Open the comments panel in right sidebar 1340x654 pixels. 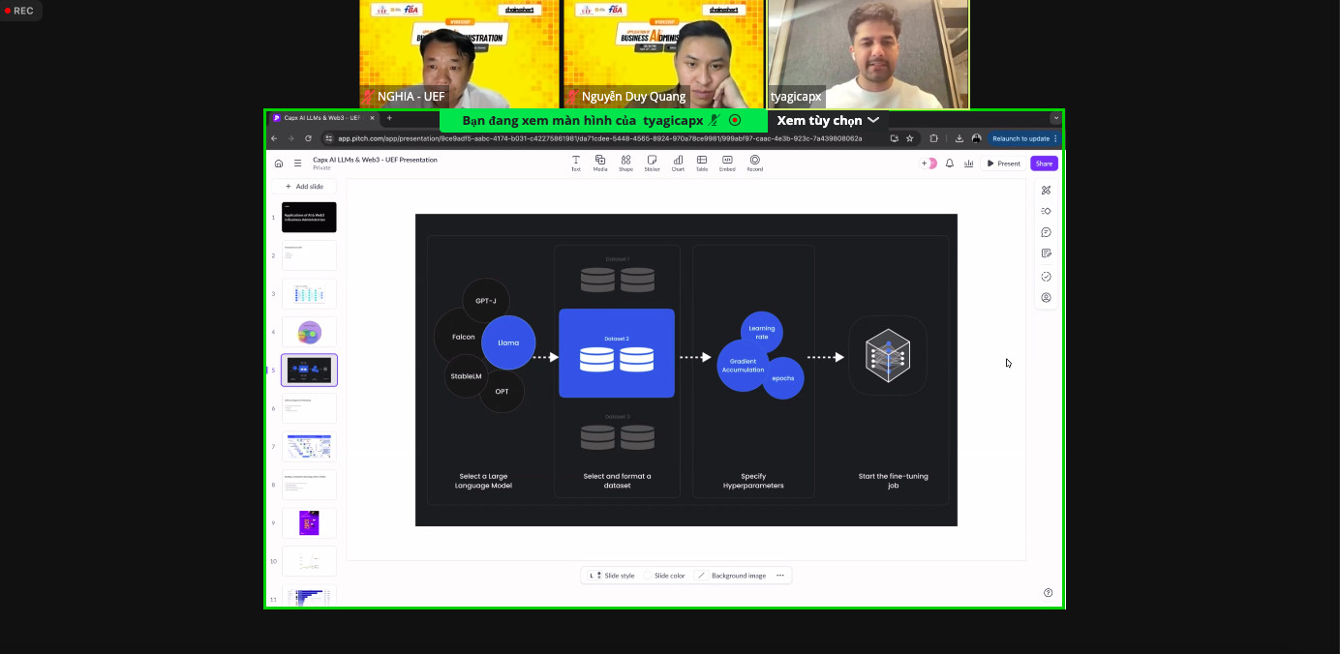coord(1046,232)
